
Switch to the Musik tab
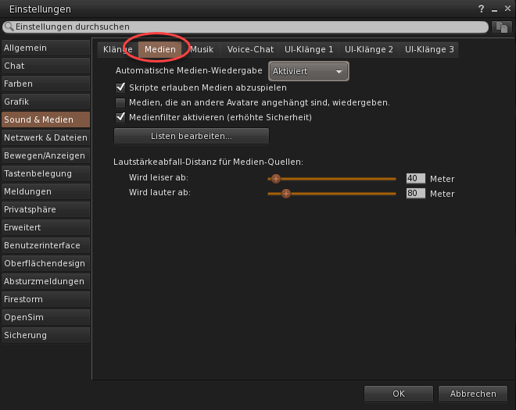coord(202,49)
